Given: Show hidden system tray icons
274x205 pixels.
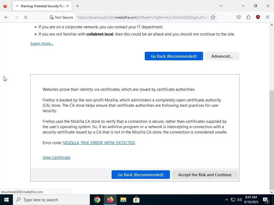Looking at the screenshot, I should (226, 200).
